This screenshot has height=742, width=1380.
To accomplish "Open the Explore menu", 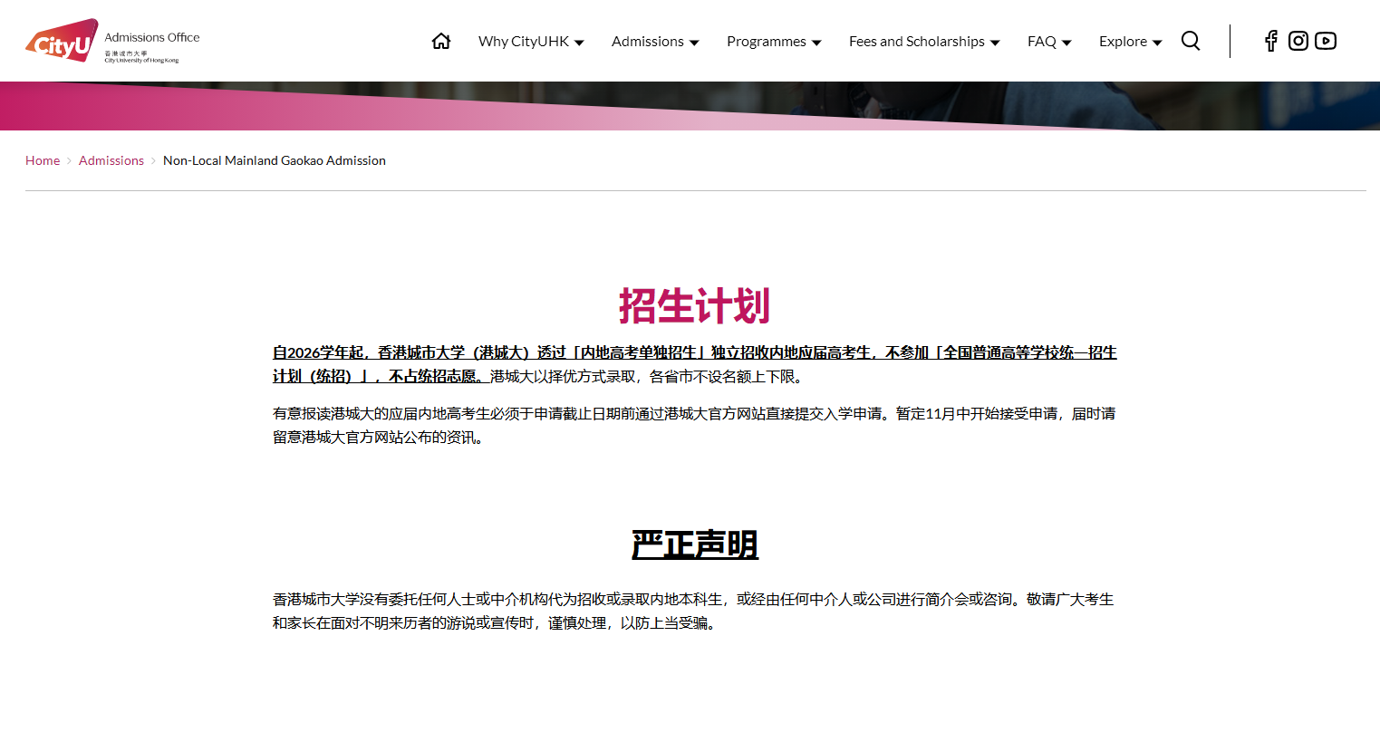I will [1129, 42].
